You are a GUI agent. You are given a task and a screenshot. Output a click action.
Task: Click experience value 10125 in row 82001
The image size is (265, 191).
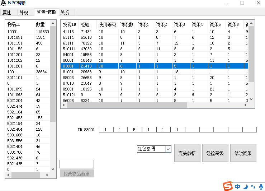(x=86, y=89)
